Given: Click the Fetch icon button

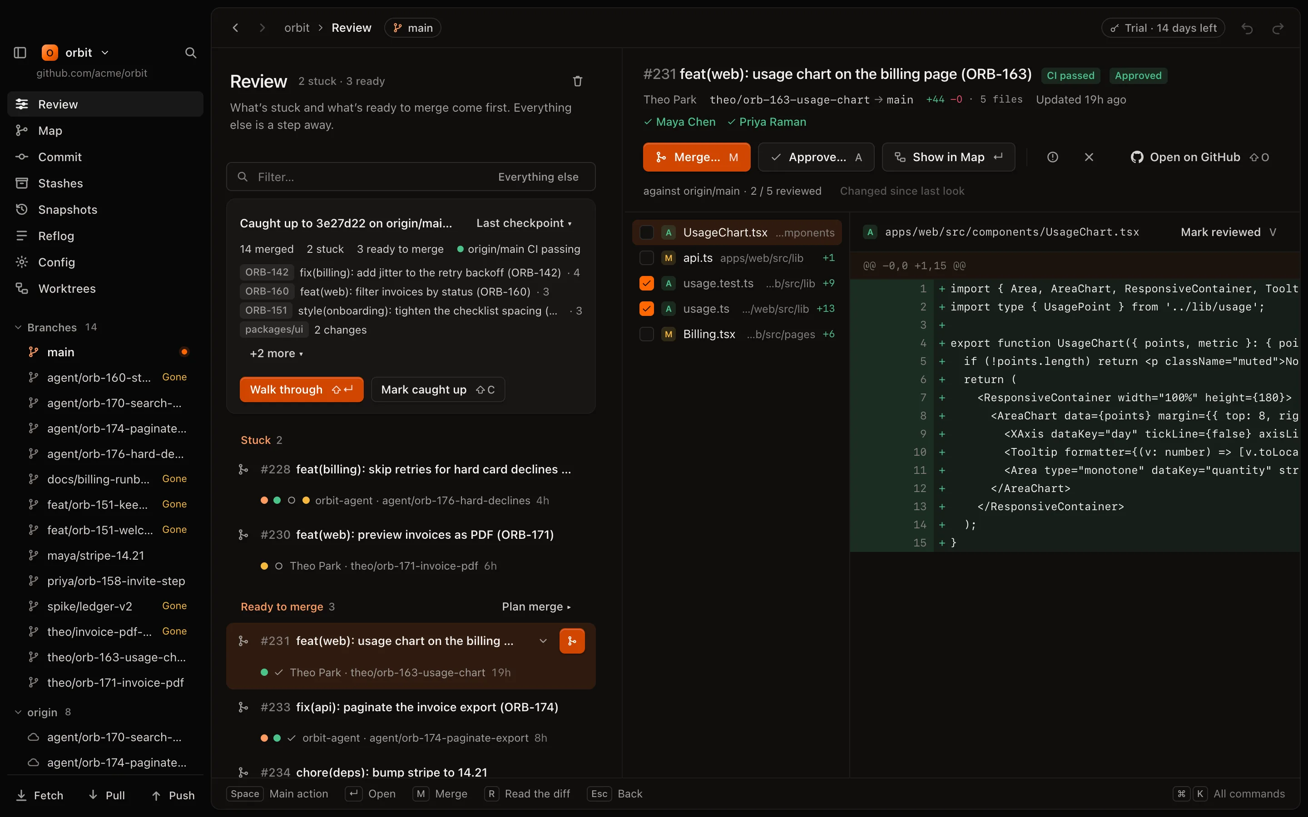Looking at the screenshot, I should pyautogui.click(x=40, y=795).
